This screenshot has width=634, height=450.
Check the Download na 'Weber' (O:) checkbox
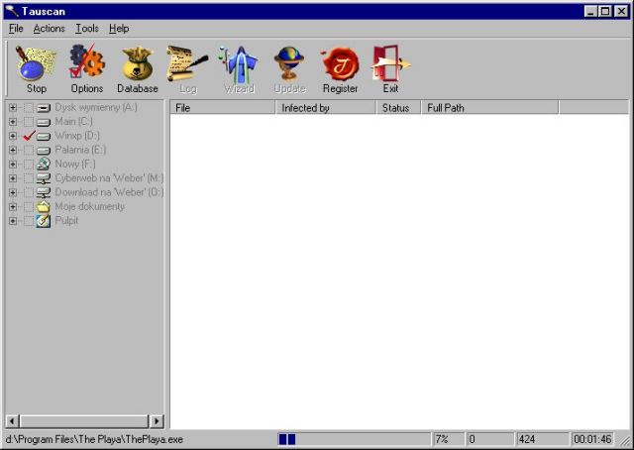[x=29, y=192]
